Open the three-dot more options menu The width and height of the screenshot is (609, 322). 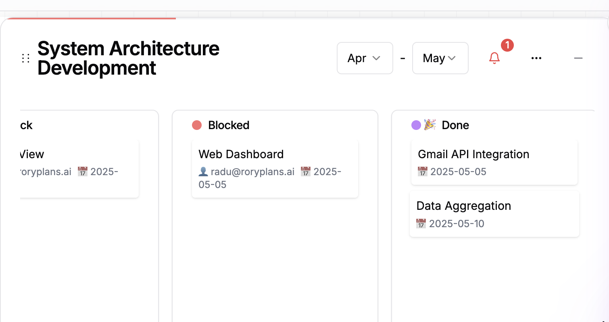point(536,59)
